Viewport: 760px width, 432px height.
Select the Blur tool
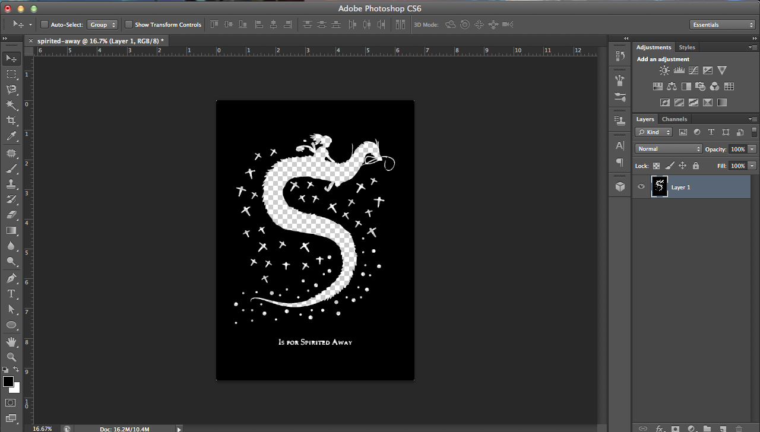click(x=11, y=246)
